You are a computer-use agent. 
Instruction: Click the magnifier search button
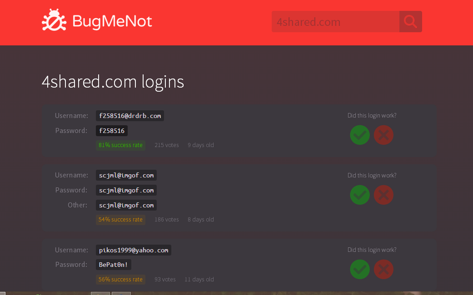410,22
